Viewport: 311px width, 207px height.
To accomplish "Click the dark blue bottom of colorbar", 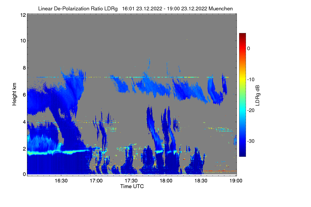I will pyautogui.click(x=242, y=154).
